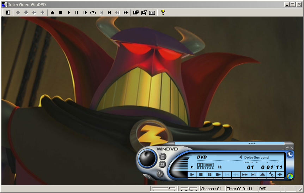Jump to the next chapter on the WinDVD panel
The width and height of the screenshot is (304, 193).
[254, 175]
